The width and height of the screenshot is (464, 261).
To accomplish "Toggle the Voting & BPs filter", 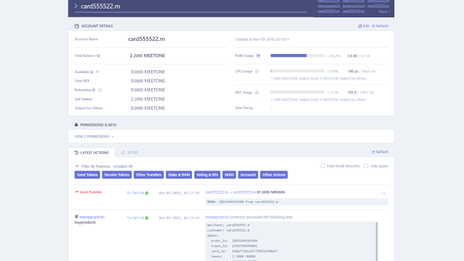I will (x=207, y=175).
